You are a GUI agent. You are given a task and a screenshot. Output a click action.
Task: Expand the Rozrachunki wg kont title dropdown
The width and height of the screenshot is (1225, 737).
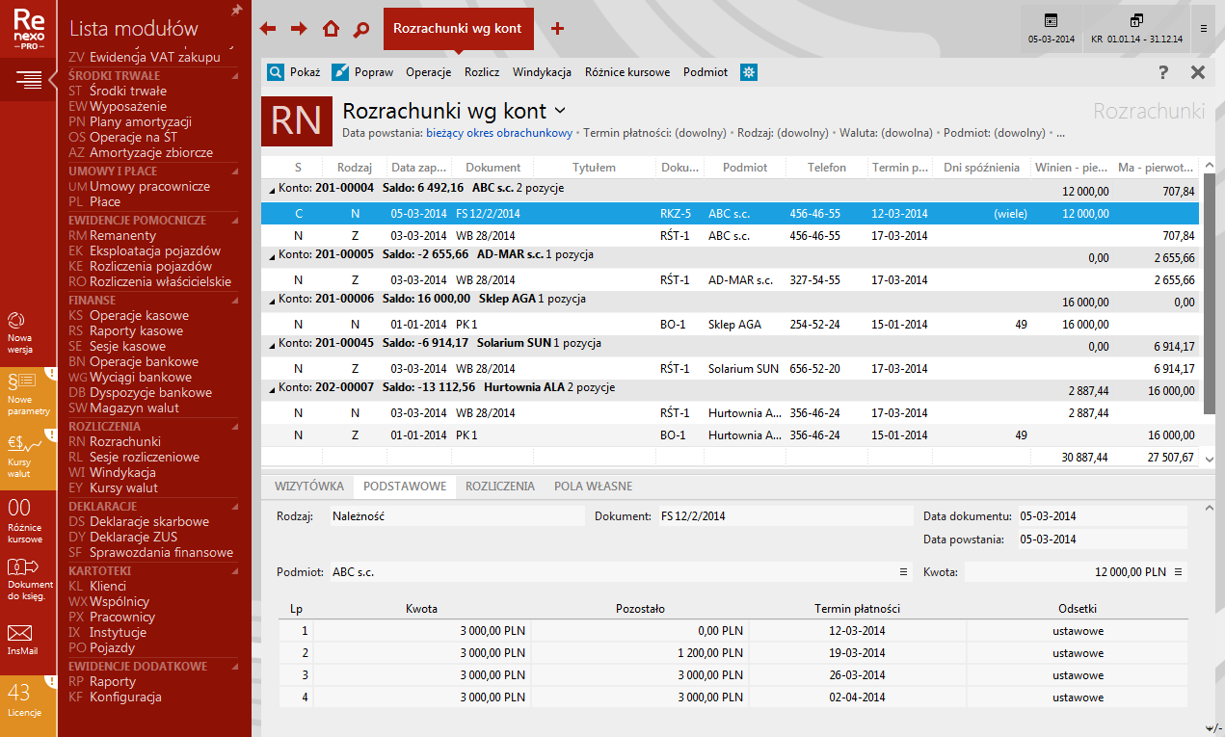560,111
